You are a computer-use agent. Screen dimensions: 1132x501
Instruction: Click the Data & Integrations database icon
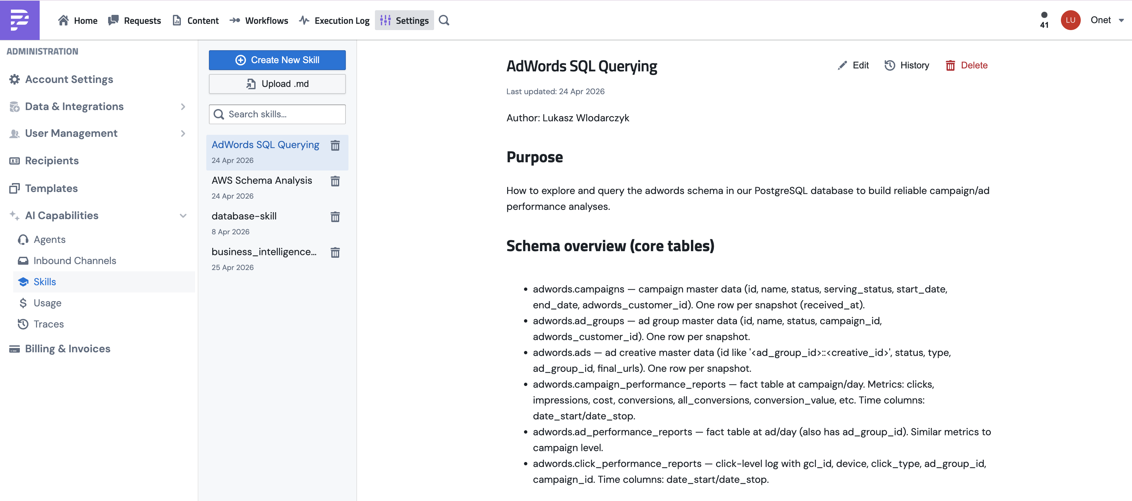(15, 107)
